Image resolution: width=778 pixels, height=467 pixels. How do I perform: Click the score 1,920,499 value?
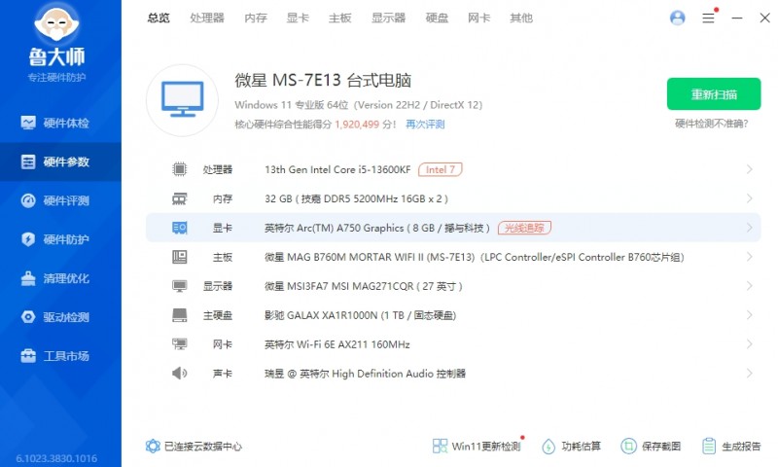(x=357, y=125)
